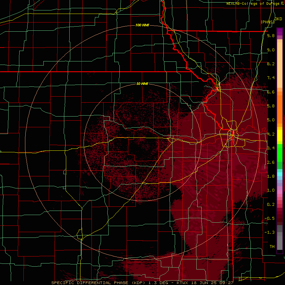The width and height of the screenshot is (285, 285).
Task: Click the cyan segment of color scale
Action: [280, 174]
